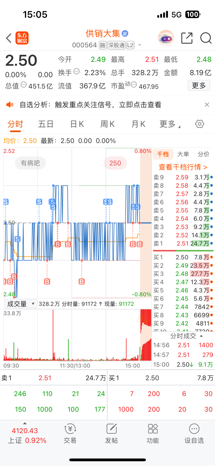Tap the 卖1 2.51 order row
Viewport: 215px width, 466px height.
[x=183, y=244]
